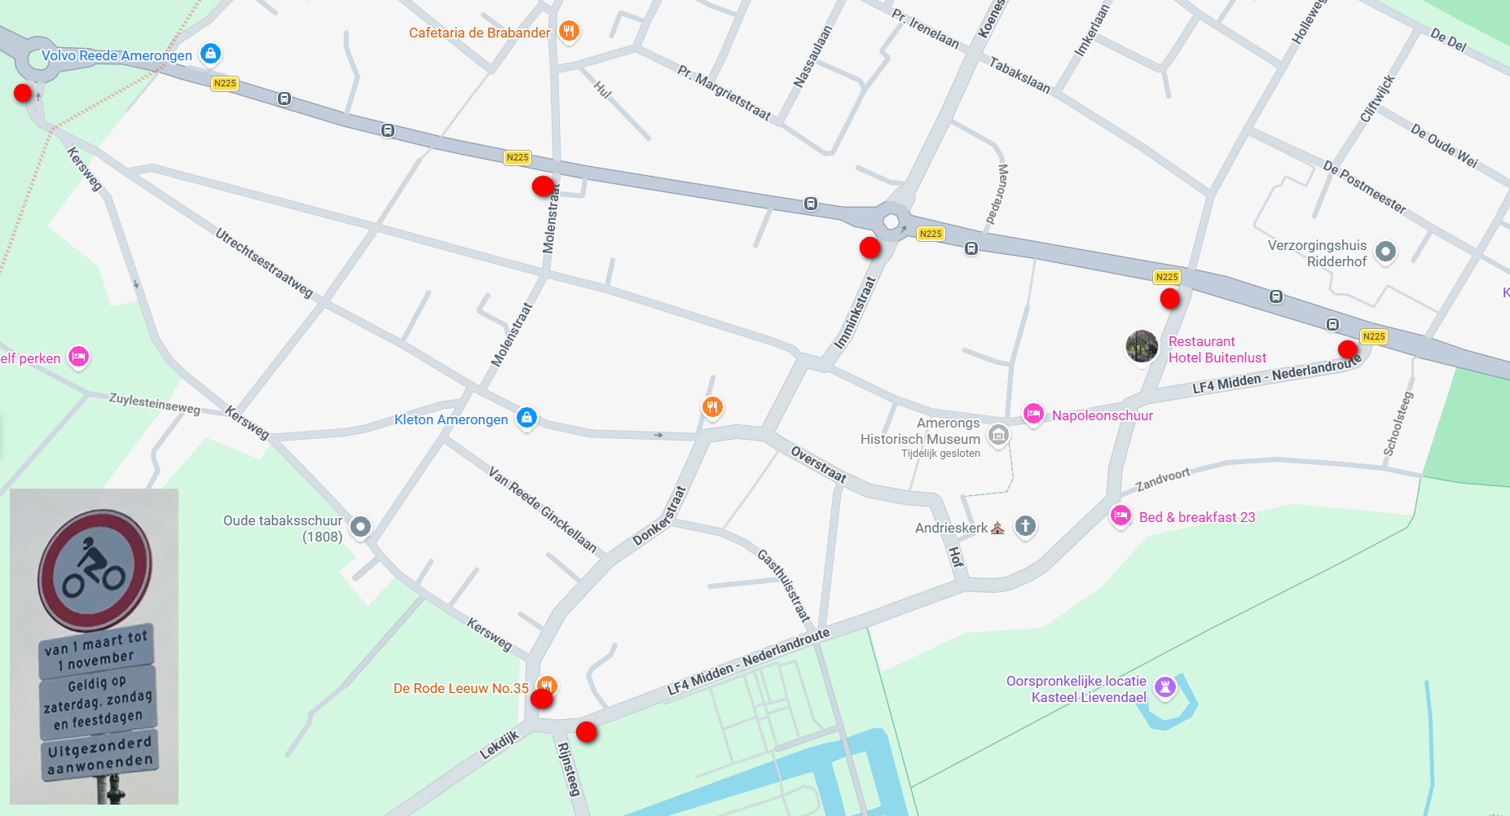The image size is (1510, 816).
Task: Select the bus stop icon near Imminkstraat roundabout
Action: click(x=811, y=204)
